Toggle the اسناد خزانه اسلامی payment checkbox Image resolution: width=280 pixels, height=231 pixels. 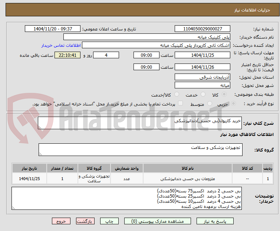click(x=181, y=103)
